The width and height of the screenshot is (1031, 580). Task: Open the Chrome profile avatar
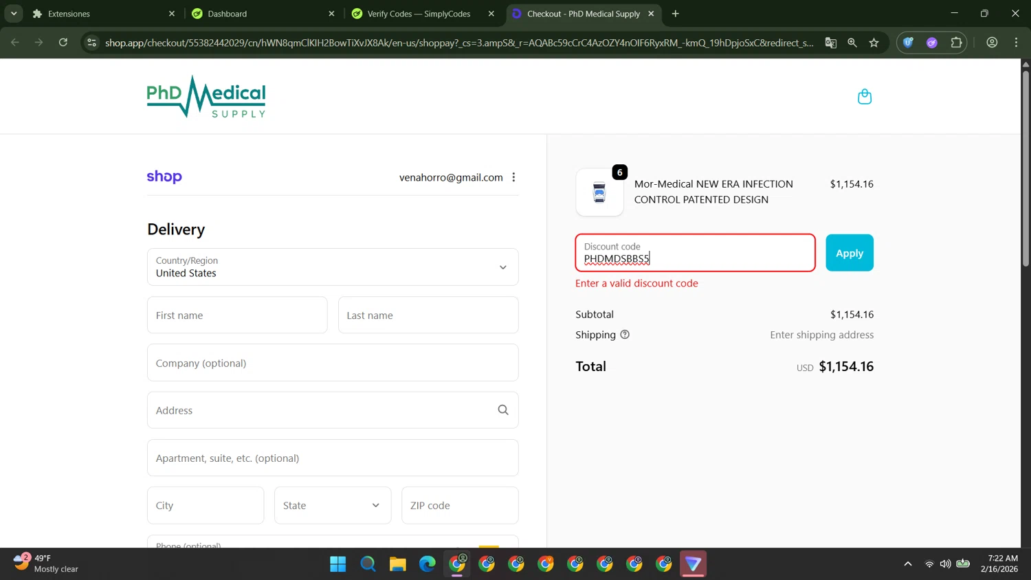[x=992, y=43]
